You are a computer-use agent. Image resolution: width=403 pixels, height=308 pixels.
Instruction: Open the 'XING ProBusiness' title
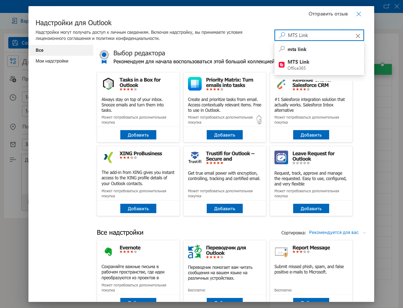pos(141,153)
